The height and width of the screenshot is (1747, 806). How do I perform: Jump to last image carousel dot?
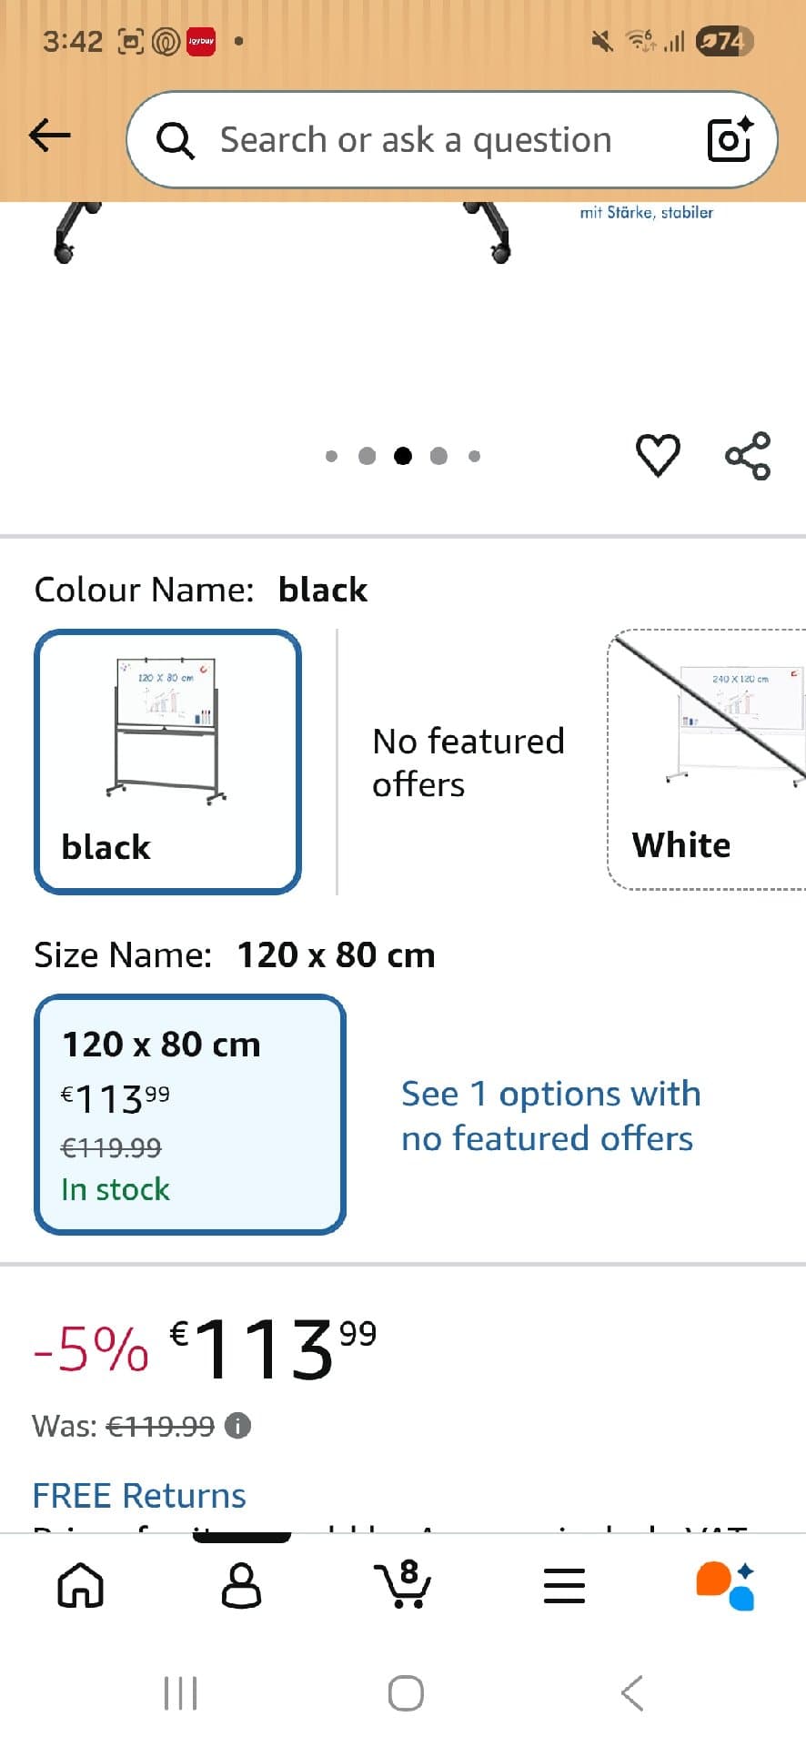pyautogui.click(x=474, y=456)
